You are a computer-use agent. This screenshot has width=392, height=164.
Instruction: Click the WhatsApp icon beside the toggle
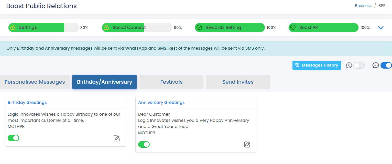click(349, 65)
